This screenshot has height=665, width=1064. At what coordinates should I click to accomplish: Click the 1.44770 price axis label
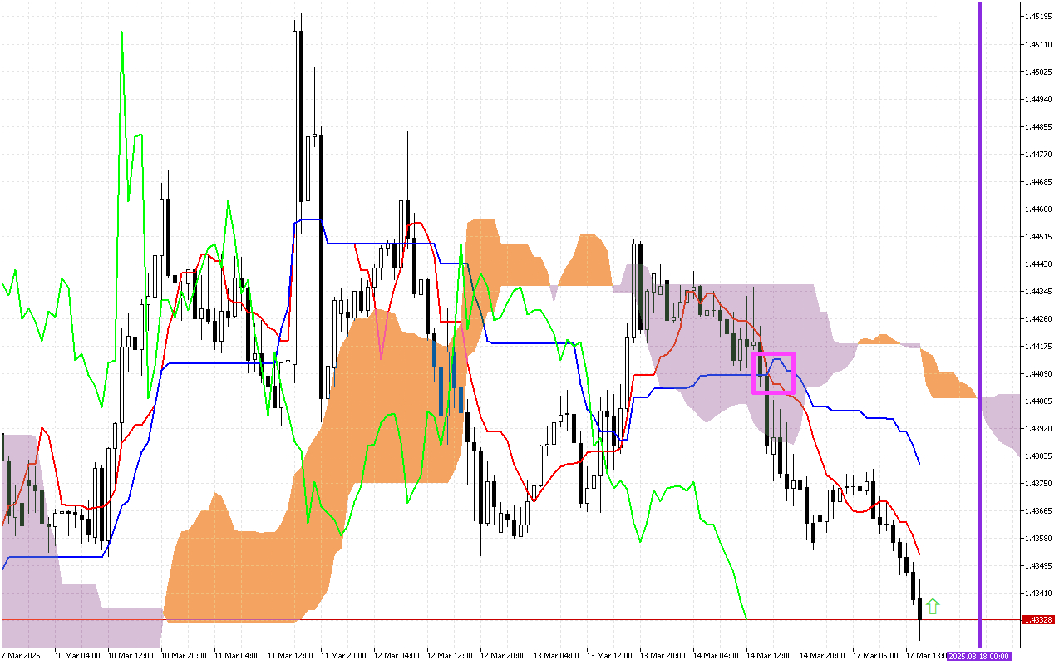1038,154
